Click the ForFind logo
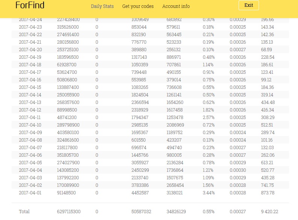 30,5
